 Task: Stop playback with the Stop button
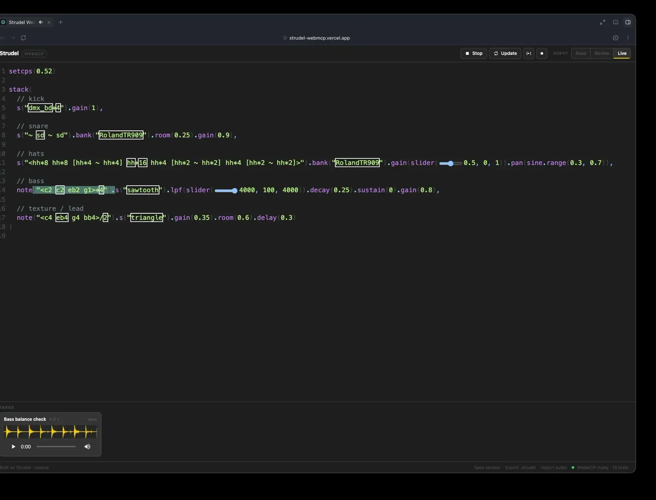[474, 53]
